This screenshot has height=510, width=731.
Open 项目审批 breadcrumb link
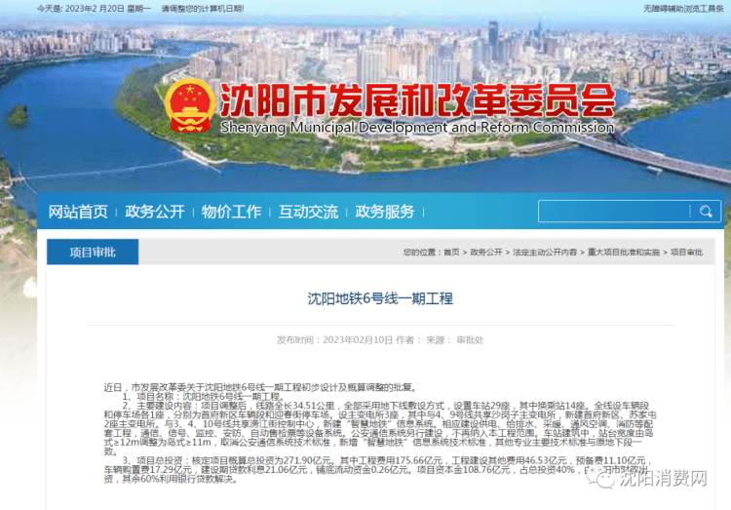(686, 252)
